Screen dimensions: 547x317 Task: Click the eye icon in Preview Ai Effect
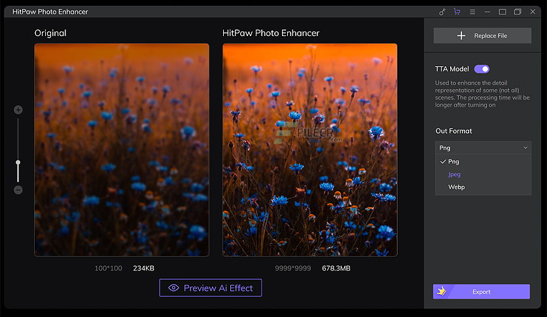coord(174,288)
